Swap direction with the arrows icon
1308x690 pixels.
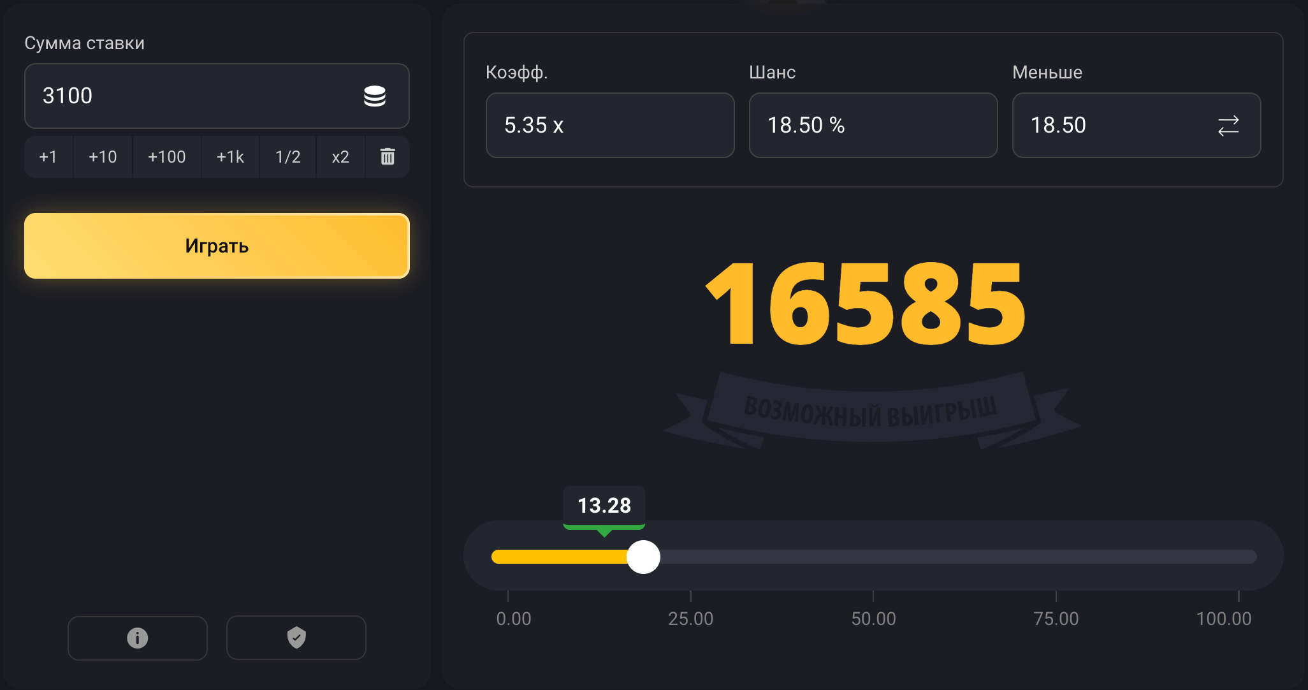click(1228, 126)
